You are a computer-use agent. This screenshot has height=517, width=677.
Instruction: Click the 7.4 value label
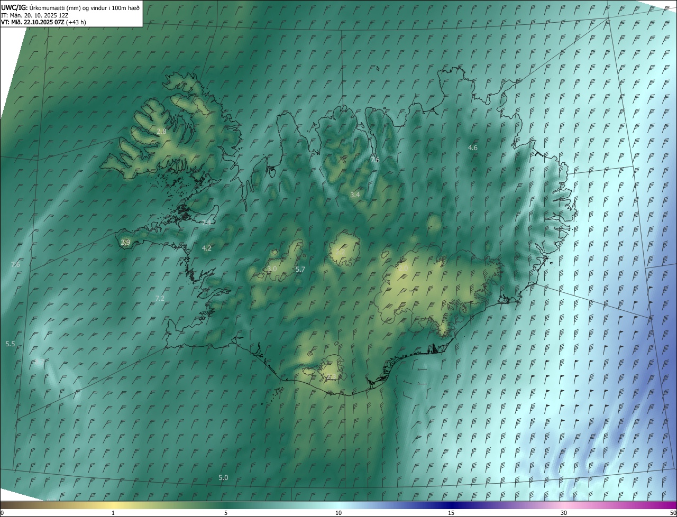click(206, 223)
